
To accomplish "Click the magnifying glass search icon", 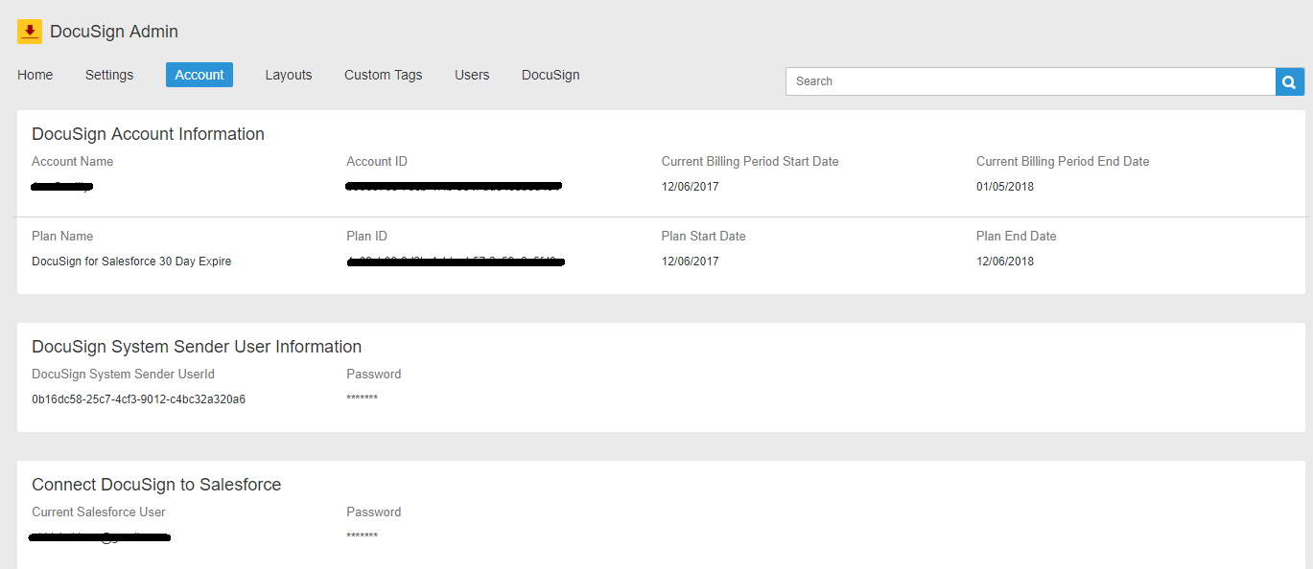I will (x=1288, y=81).
